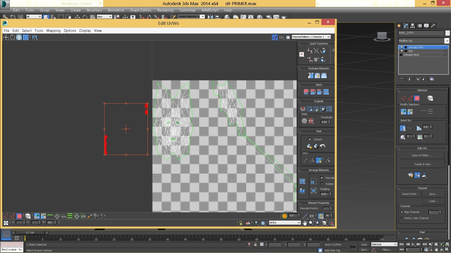451x253 pixels.
Task: Select the Map Channel radio button
Action: pyautogui.click(x=402, y=212)
